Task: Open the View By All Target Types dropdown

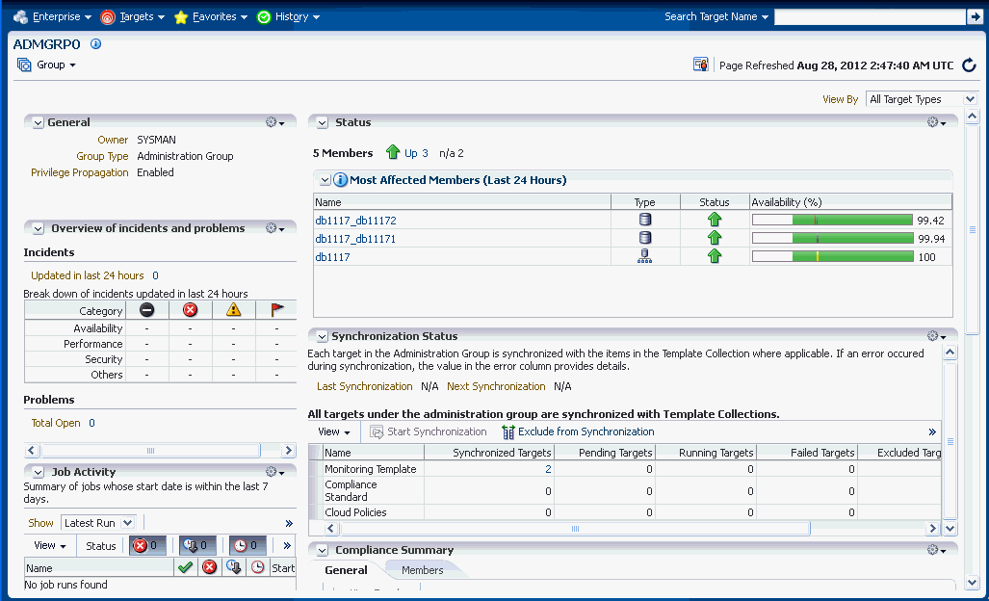Action: coord(923,99)
